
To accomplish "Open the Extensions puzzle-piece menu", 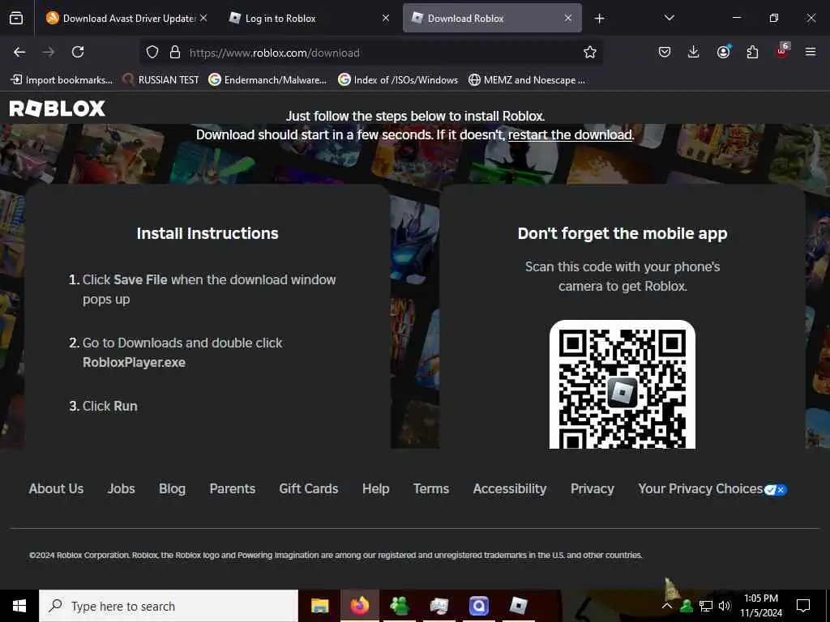I will coord(752,52).
